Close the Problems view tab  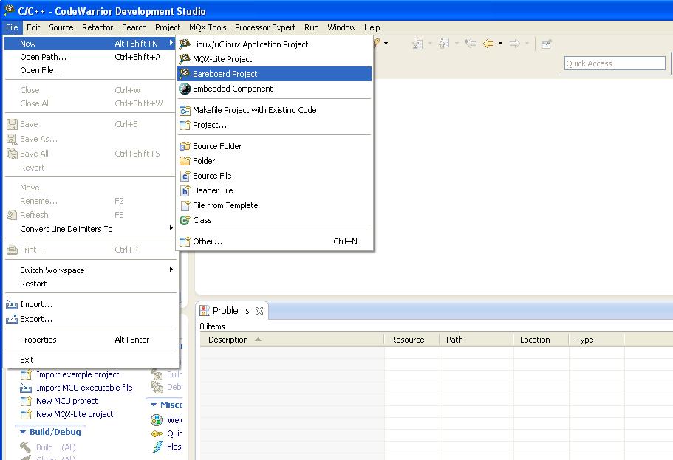(x=259, y=311)
